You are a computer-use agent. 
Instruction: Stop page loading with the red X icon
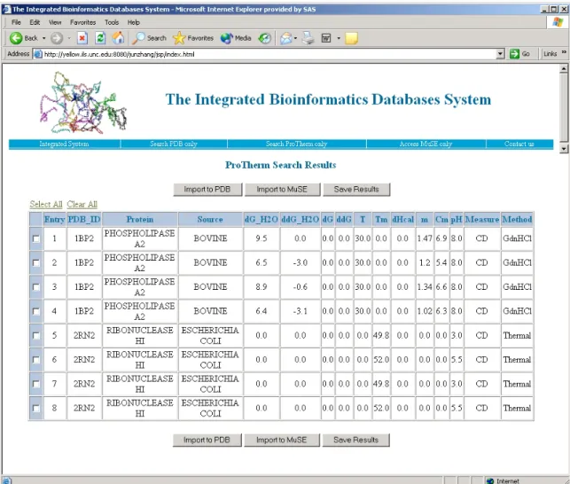pos(82,38)
